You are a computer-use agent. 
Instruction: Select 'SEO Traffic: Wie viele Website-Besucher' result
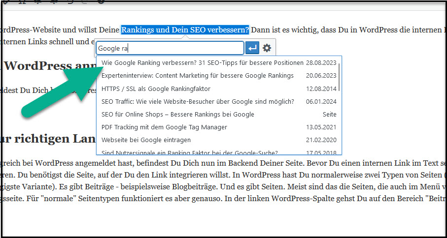pyautogui.click(x=219, y=101)
